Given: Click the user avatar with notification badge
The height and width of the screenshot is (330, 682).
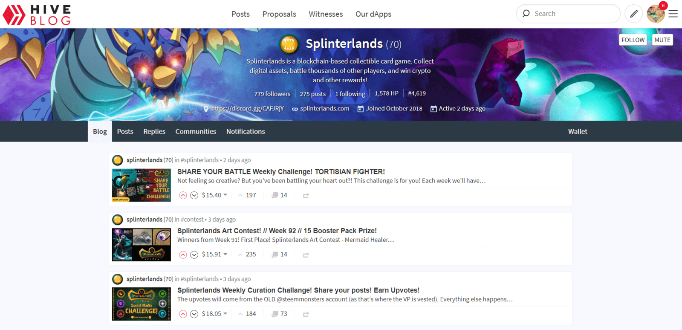Looking at the screenshot, I should point(656,14).
